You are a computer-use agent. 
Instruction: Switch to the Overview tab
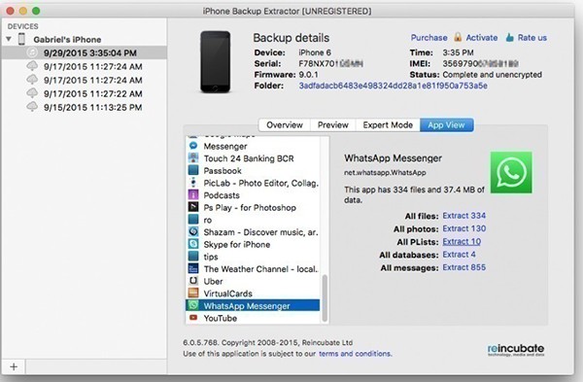click(x=285, y=125)
